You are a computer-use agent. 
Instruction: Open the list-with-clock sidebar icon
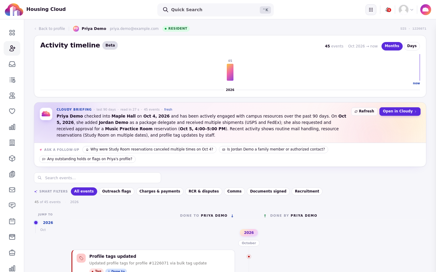(x=12, y=80)
